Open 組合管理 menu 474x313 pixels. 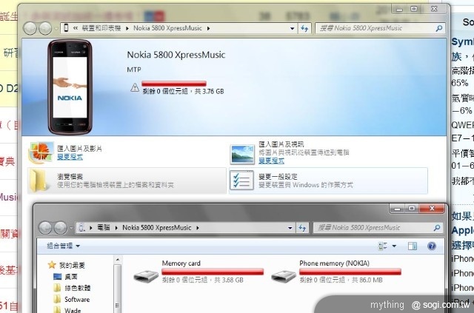[64, 246]
